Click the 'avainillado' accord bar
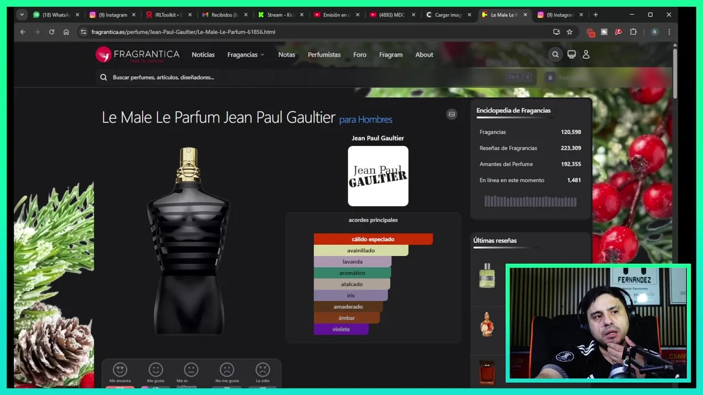The width and height of the screenshot is (703, 395). pyautogui.click(x=361, y=251)
